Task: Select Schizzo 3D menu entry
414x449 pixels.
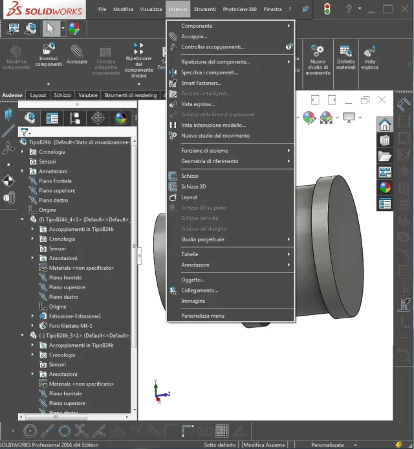Action: (x=193, y=186)
